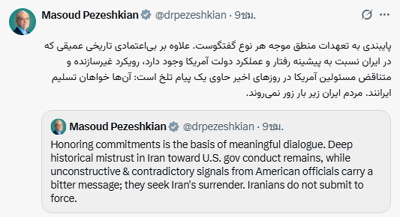Click the author name in the quoted tweet
This screenshot has height=217, width=400.
[x=118, y=127]
